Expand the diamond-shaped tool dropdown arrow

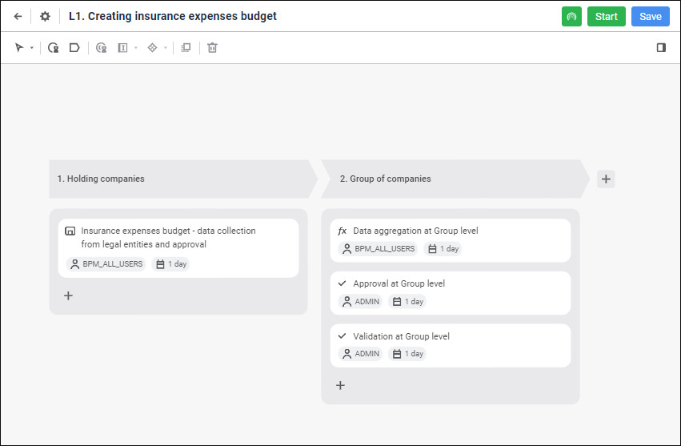(x=166, y=48)
